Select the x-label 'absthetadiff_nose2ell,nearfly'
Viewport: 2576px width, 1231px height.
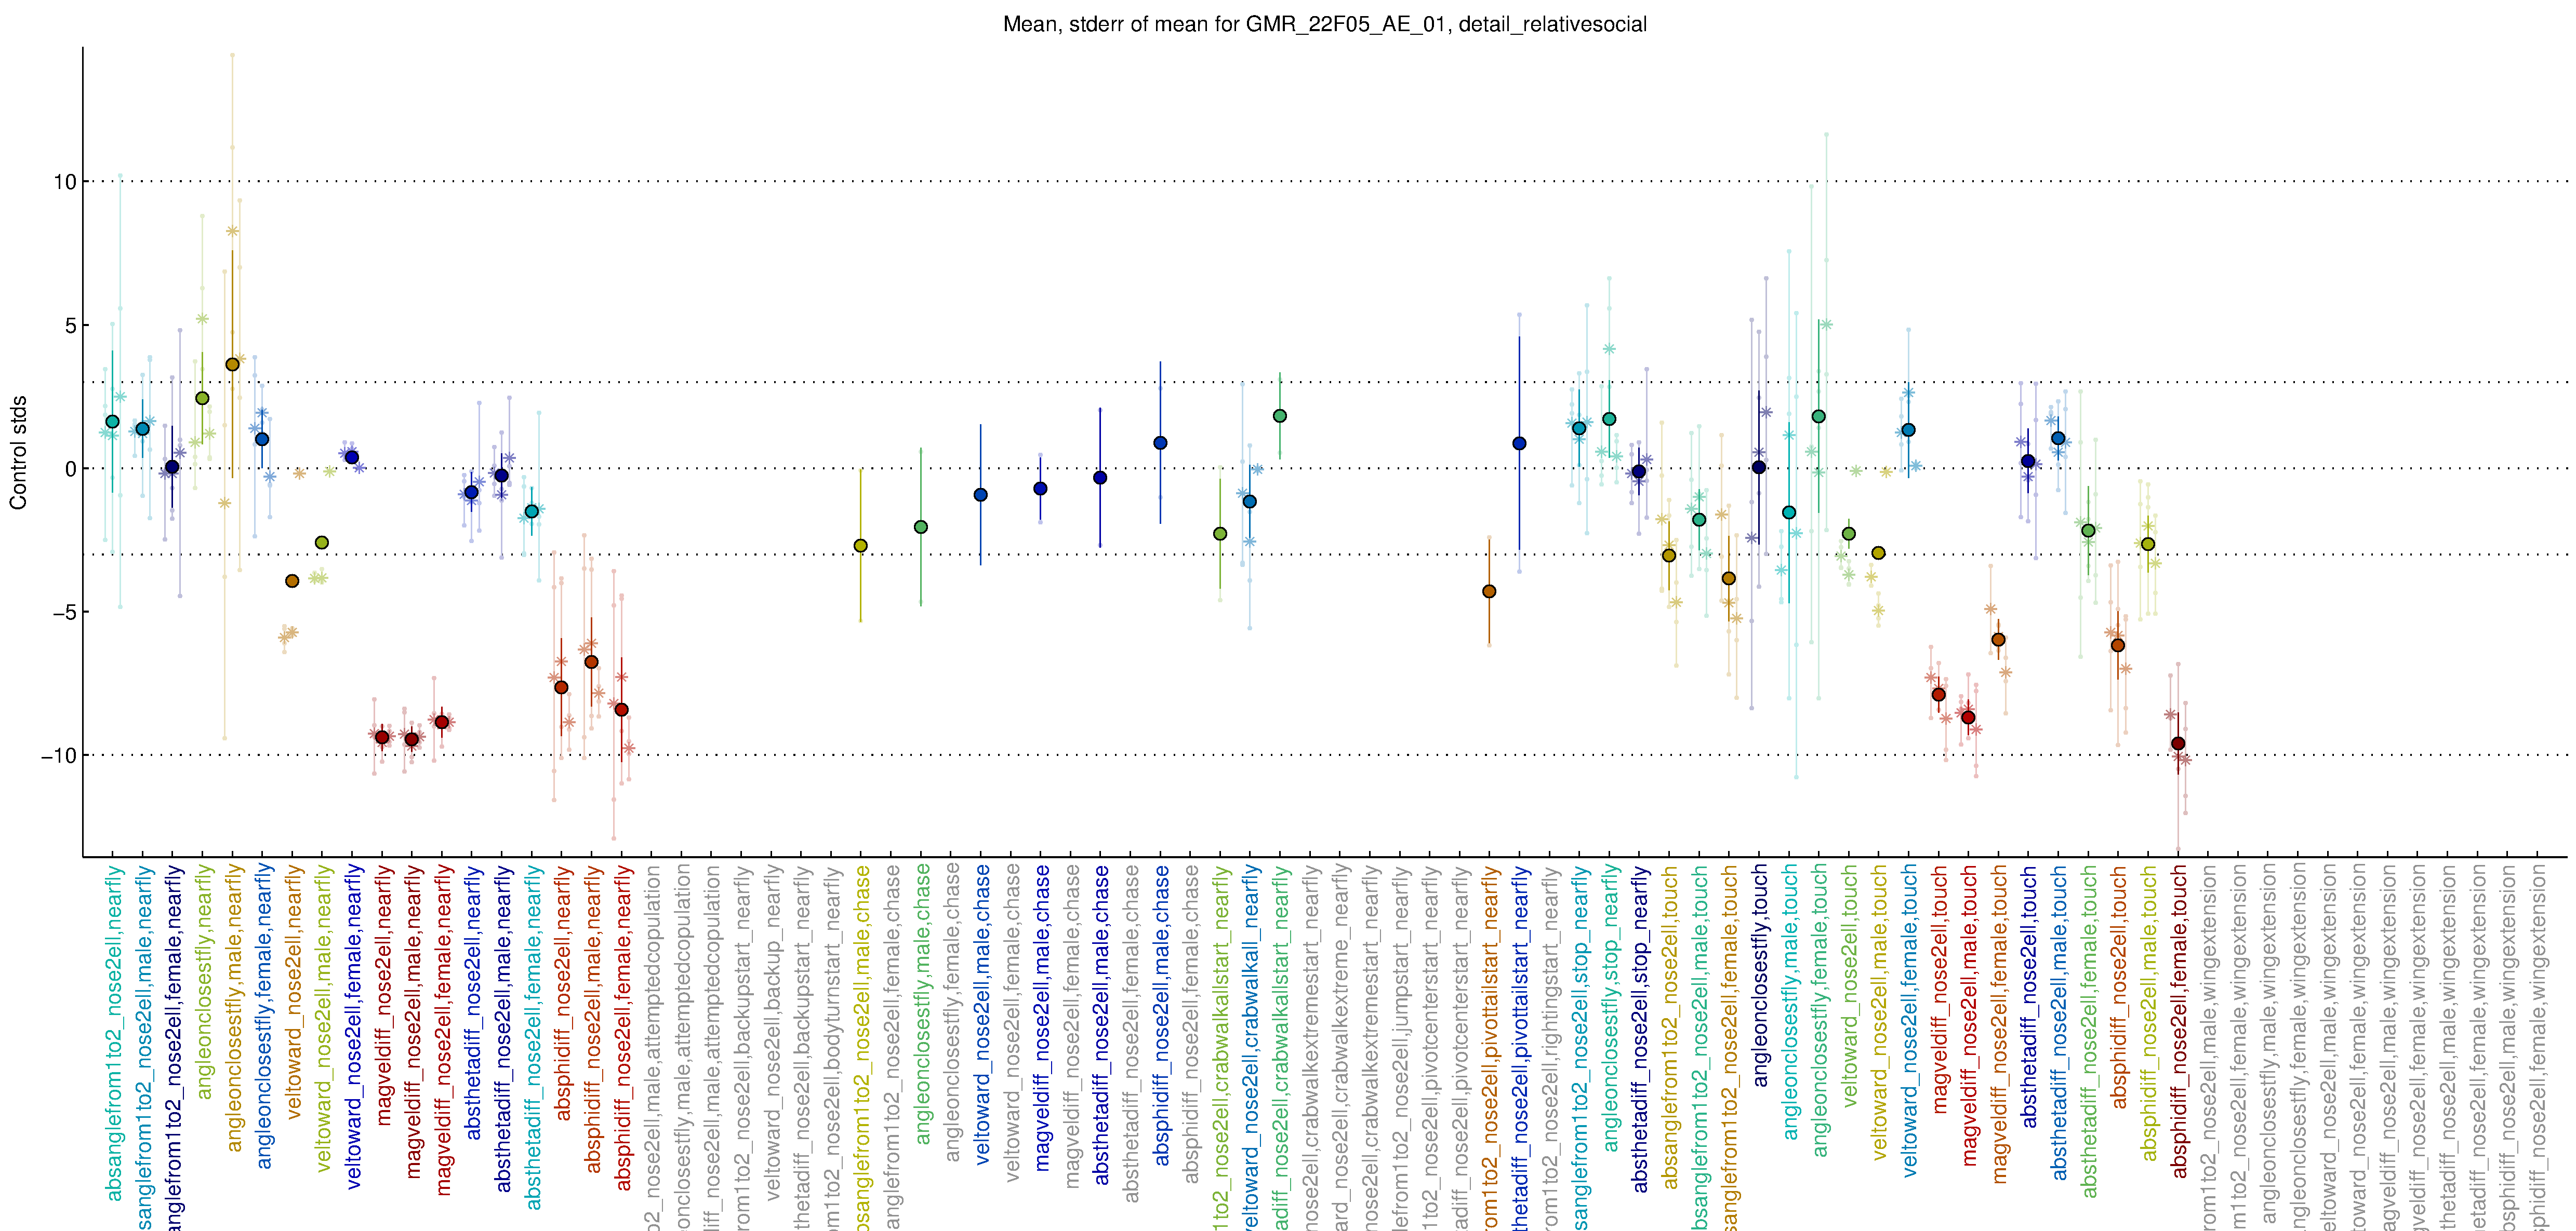473,1002
